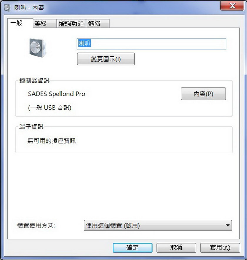Click the 取消 button
The width and height of the screenshot is (247, 260).
coord(176,248)
